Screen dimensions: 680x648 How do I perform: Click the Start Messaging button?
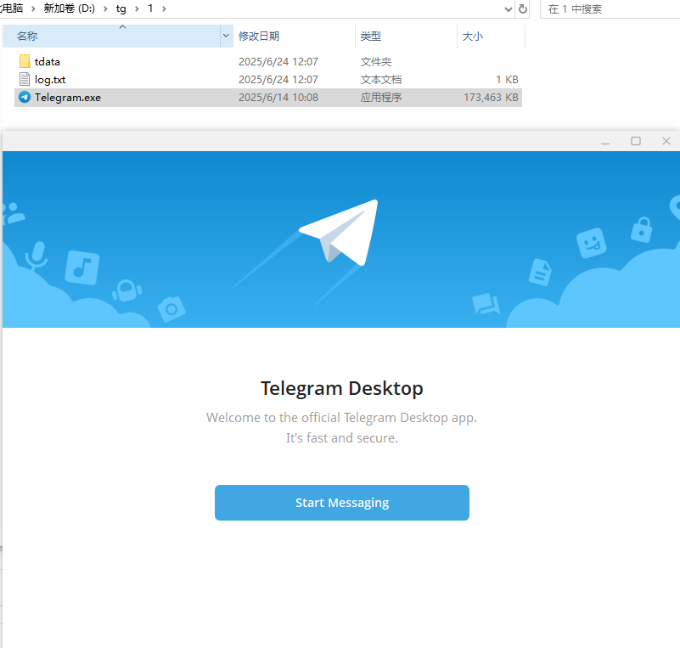point(342,502)
